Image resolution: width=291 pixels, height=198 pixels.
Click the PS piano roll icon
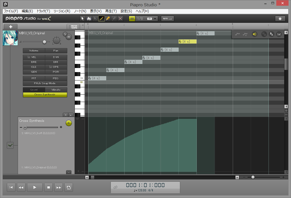pyautogui.click(x=264, y=34)
